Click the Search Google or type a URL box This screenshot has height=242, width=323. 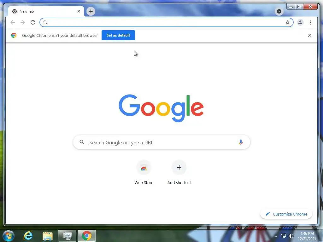click(162, 142)
